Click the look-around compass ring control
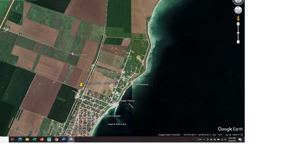The image size is (286, 161). pyautogui.click(x=238, y=2)
